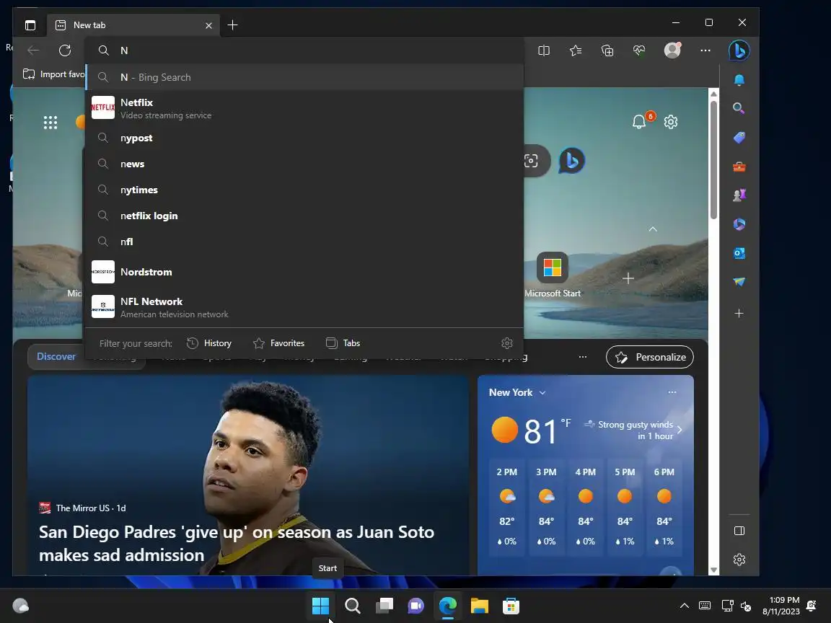The height and width of the screenshot is (623, 831).
Task: Open the Windows Start button
Action: click(320, 606)
